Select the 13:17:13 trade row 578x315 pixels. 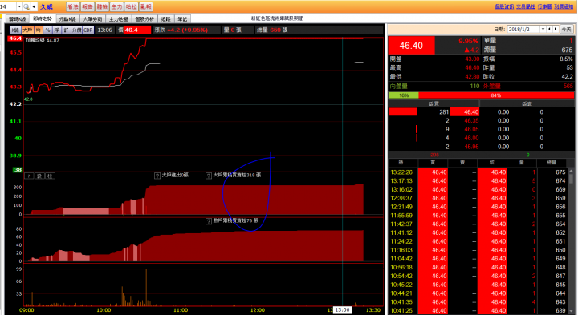pos(478,180)
